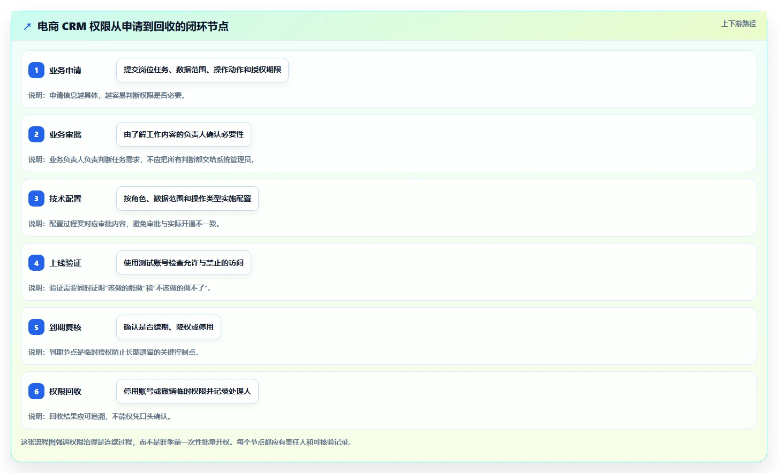Screen dimensions: 778x473
Task: Click the 提交岗位任务、数据范围 description box
Action: (x=202, y=70)
